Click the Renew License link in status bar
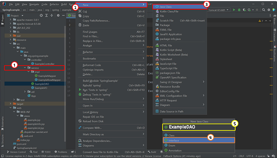Image resolution: width=277 pixels, height=158 pixels. coord(153,156)
